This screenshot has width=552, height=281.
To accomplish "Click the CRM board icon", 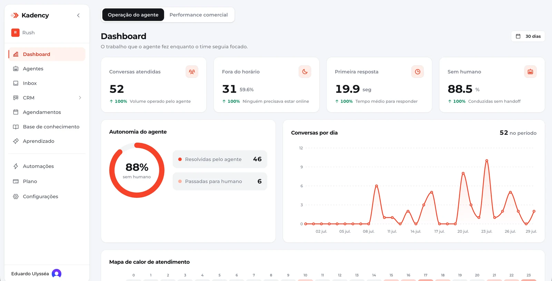I will point(16,98).
